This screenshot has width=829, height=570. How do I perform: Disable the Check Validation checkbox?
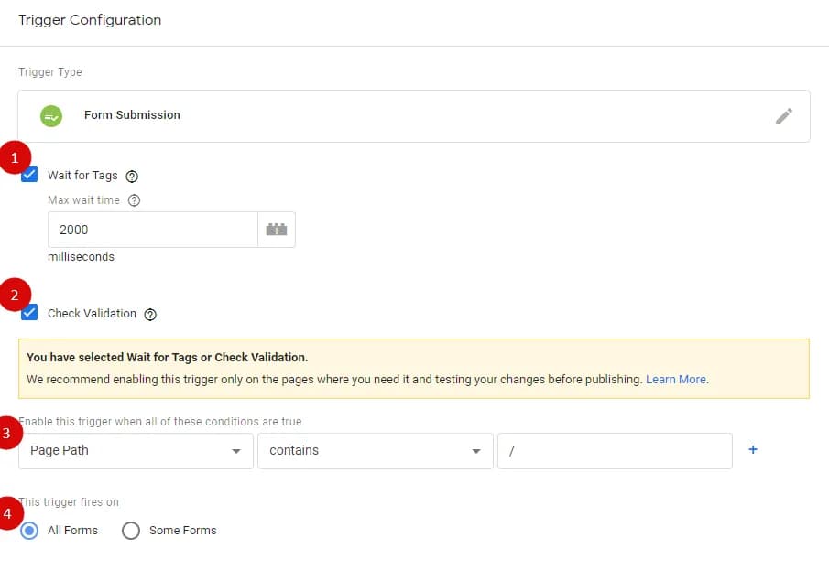coord(28,312)
